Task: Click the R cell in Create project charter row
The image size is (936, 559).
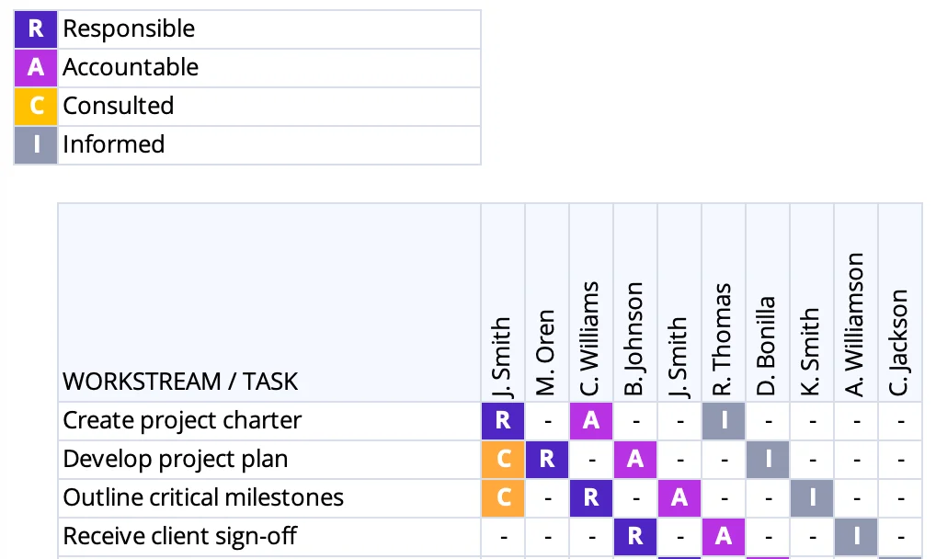Action: (x=503, y=421)
